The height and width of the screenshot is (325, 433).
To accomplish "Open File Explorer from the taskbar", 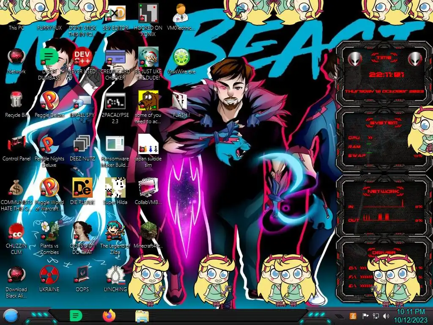I will [142, 316].
